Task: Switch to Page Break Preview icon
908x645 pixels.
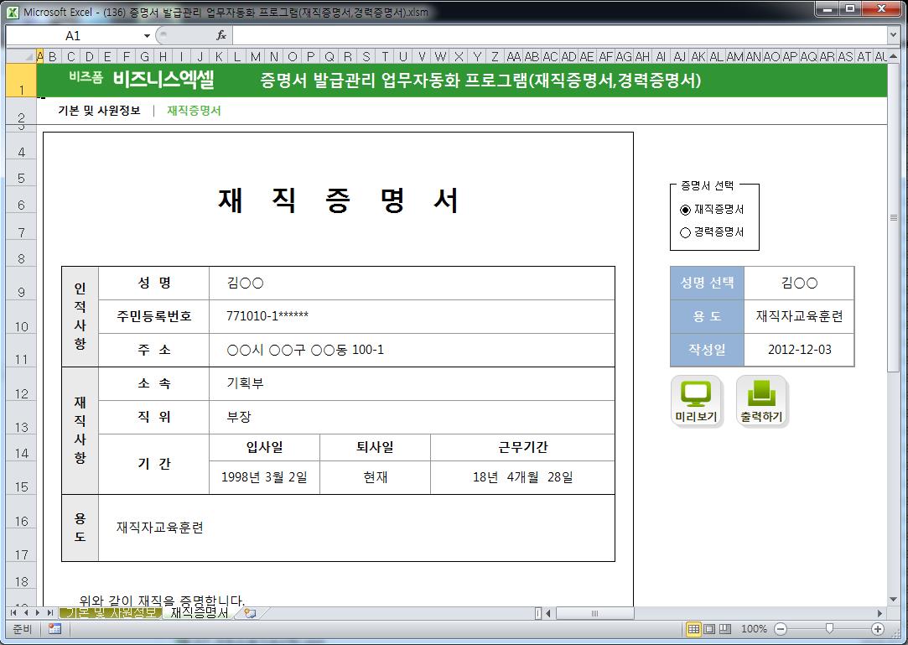Action: [x=725, y=629]
